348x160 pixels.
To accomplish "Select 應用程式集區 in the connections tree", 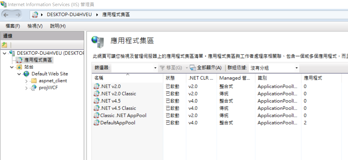I will (38, 60).
